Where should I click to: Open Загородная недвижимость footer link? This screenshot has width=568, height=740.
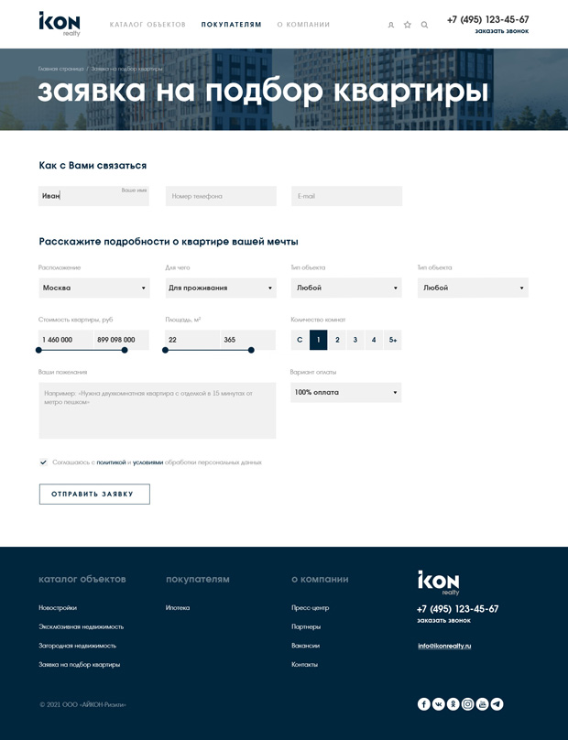(x=78, y=646)
